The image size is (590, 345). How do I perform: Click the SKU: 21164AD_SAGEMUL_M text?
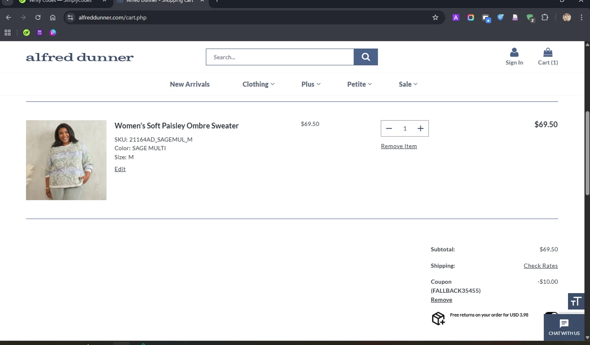[153, 139]
